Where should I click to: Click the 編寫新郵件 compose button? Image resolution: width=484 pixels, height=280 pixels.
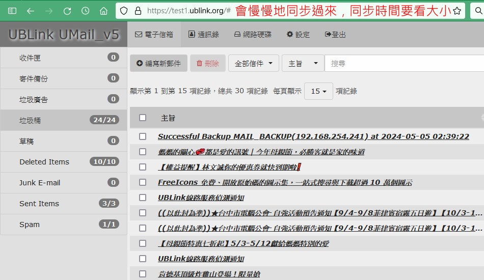158,64
